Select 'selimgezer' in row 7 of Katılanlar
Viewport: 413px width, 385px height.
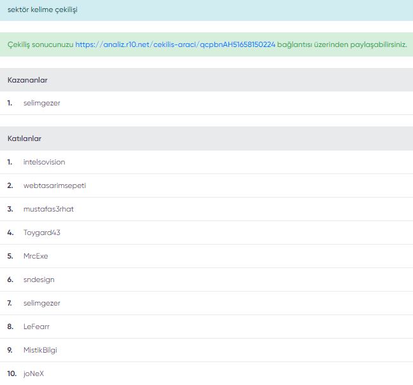pos(41,303)
